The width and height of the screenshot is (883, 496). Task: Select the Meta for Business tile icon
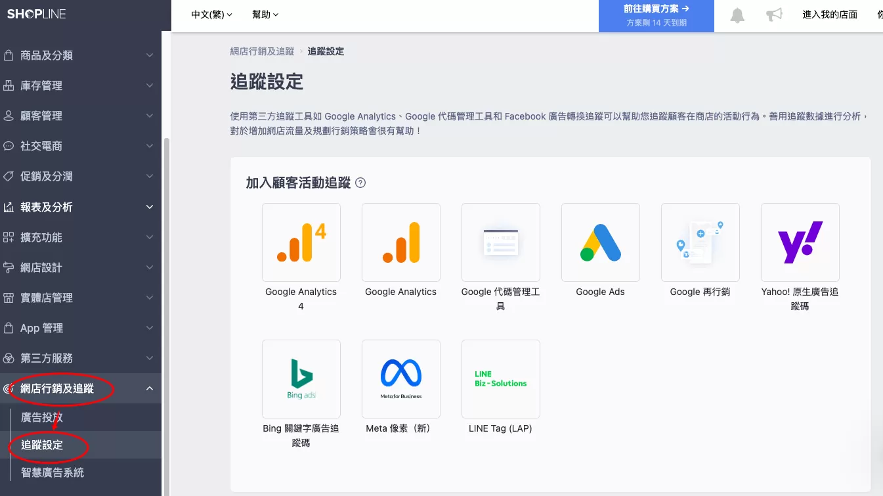coord(401,379)
